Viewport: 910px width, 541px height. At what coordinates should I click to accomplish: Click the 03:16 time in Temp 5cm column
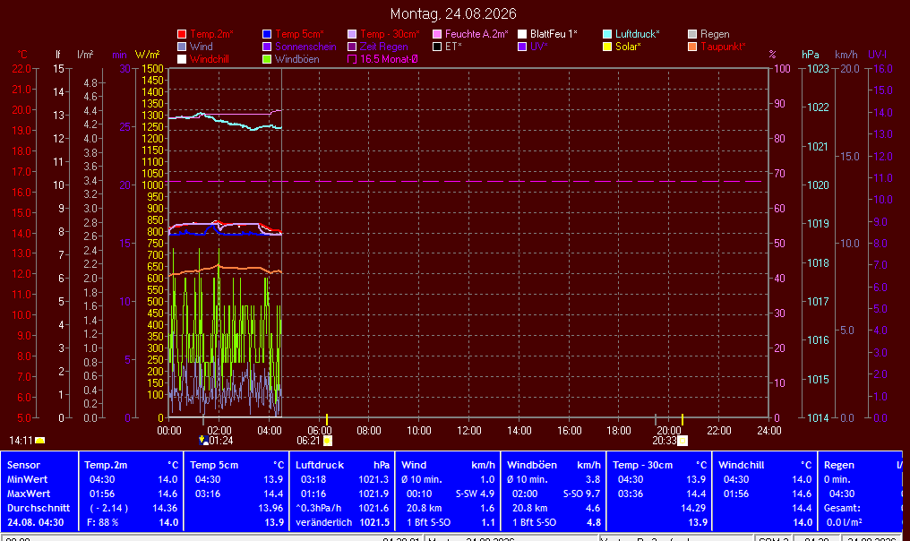207,494
